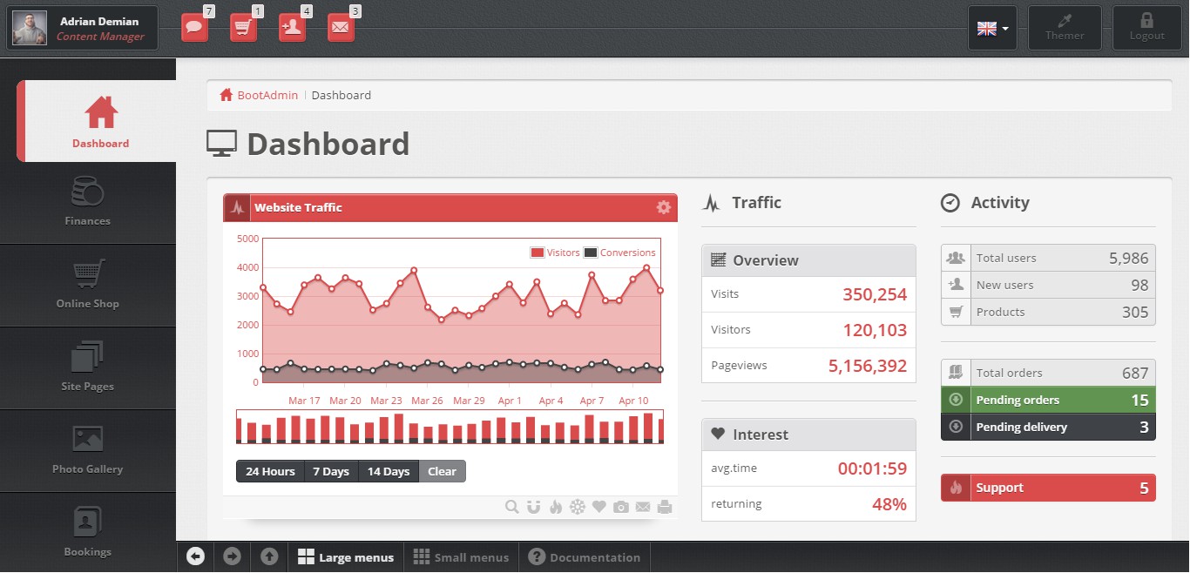
Task: Select Finances in the sidebar
Action: point(88,204)
